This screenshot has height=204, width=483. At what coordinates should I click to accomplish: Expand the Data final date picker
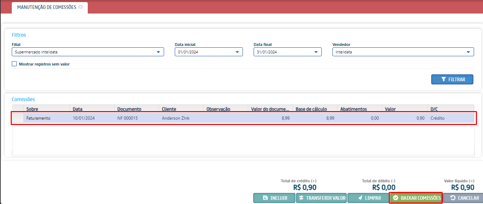tap(316, 52)
